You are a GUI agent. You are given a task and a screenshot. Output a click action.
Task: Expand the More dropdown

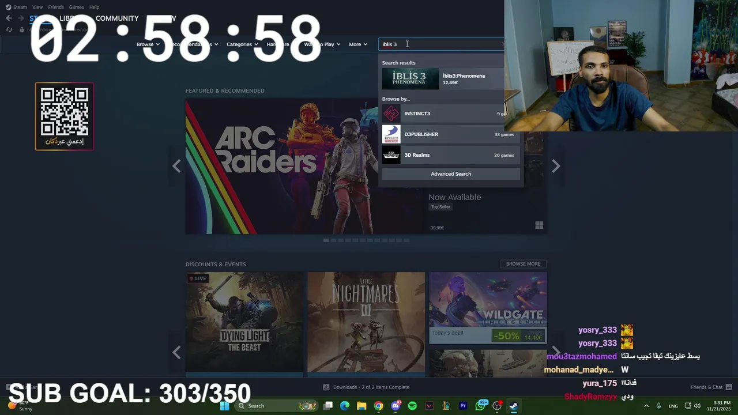pos(358,44)
